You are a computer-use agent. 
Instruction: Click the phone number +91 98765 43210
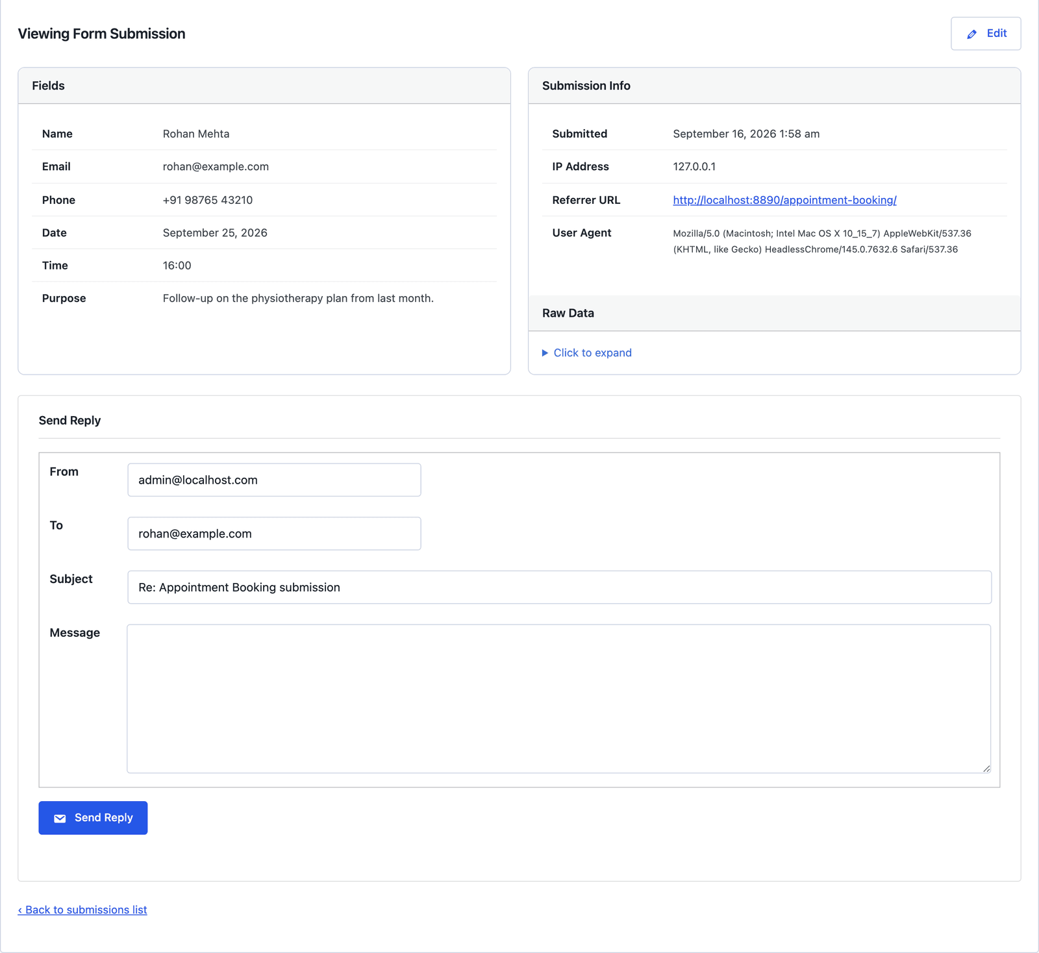(208, 200)
